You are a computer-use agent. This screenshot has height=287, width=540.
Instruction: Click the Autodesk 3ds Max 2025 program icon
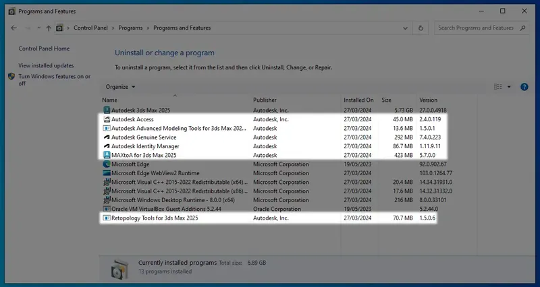(107, 110)
